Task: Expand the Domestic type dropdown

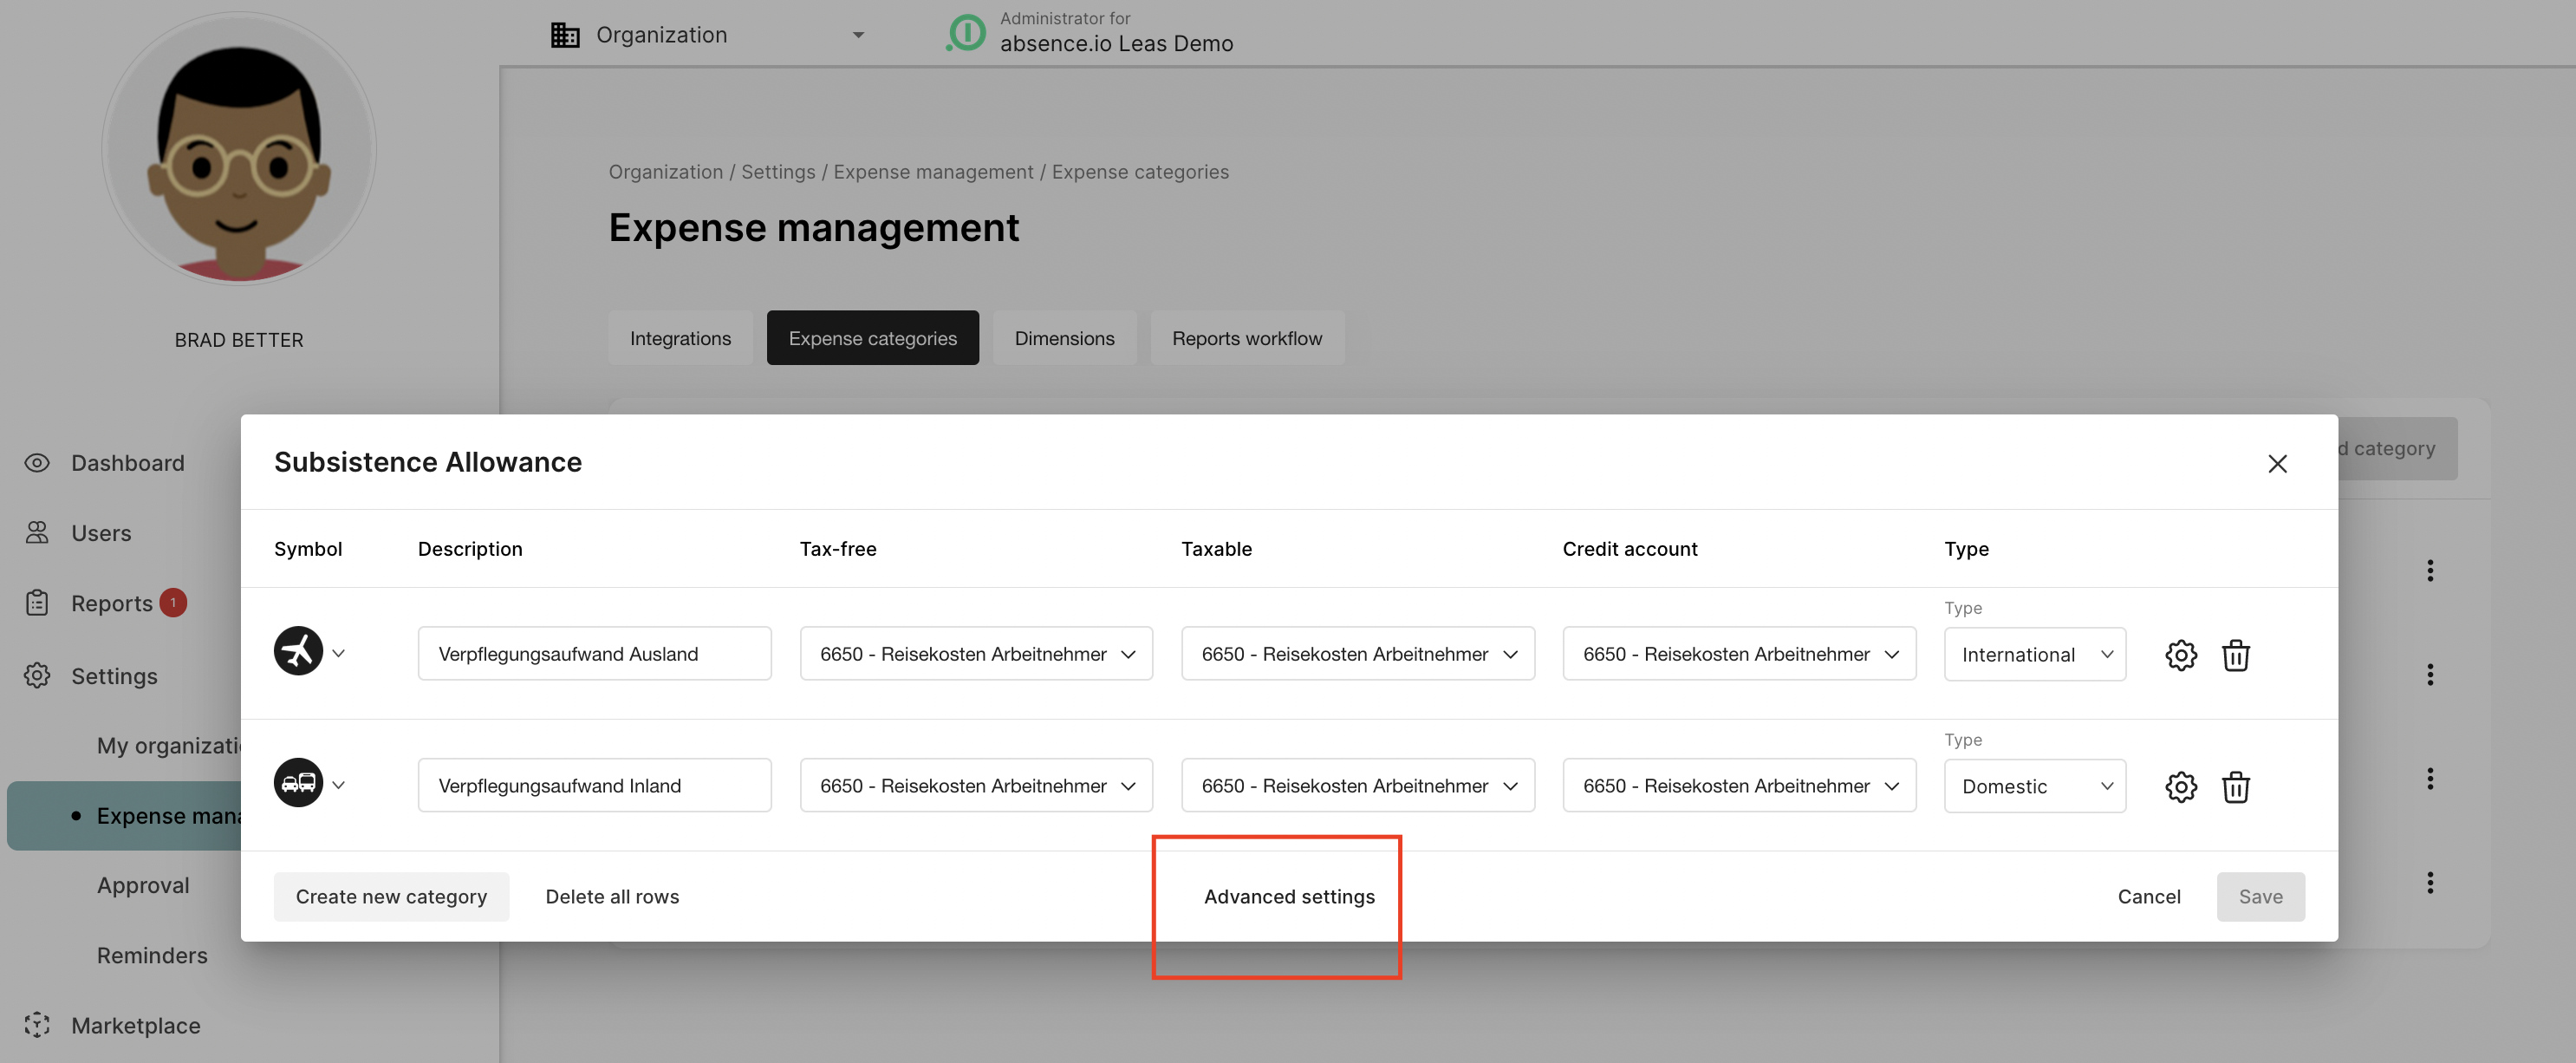Action: tap(2034, 787)
